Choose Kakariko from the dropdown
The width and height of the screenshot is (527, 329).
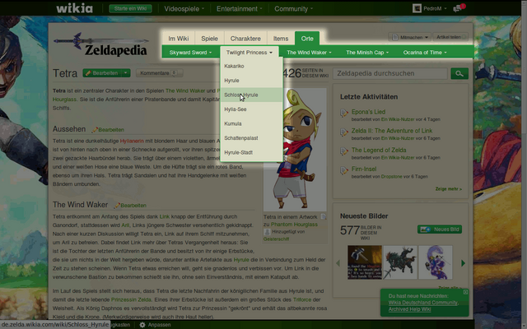pos(251,66)
